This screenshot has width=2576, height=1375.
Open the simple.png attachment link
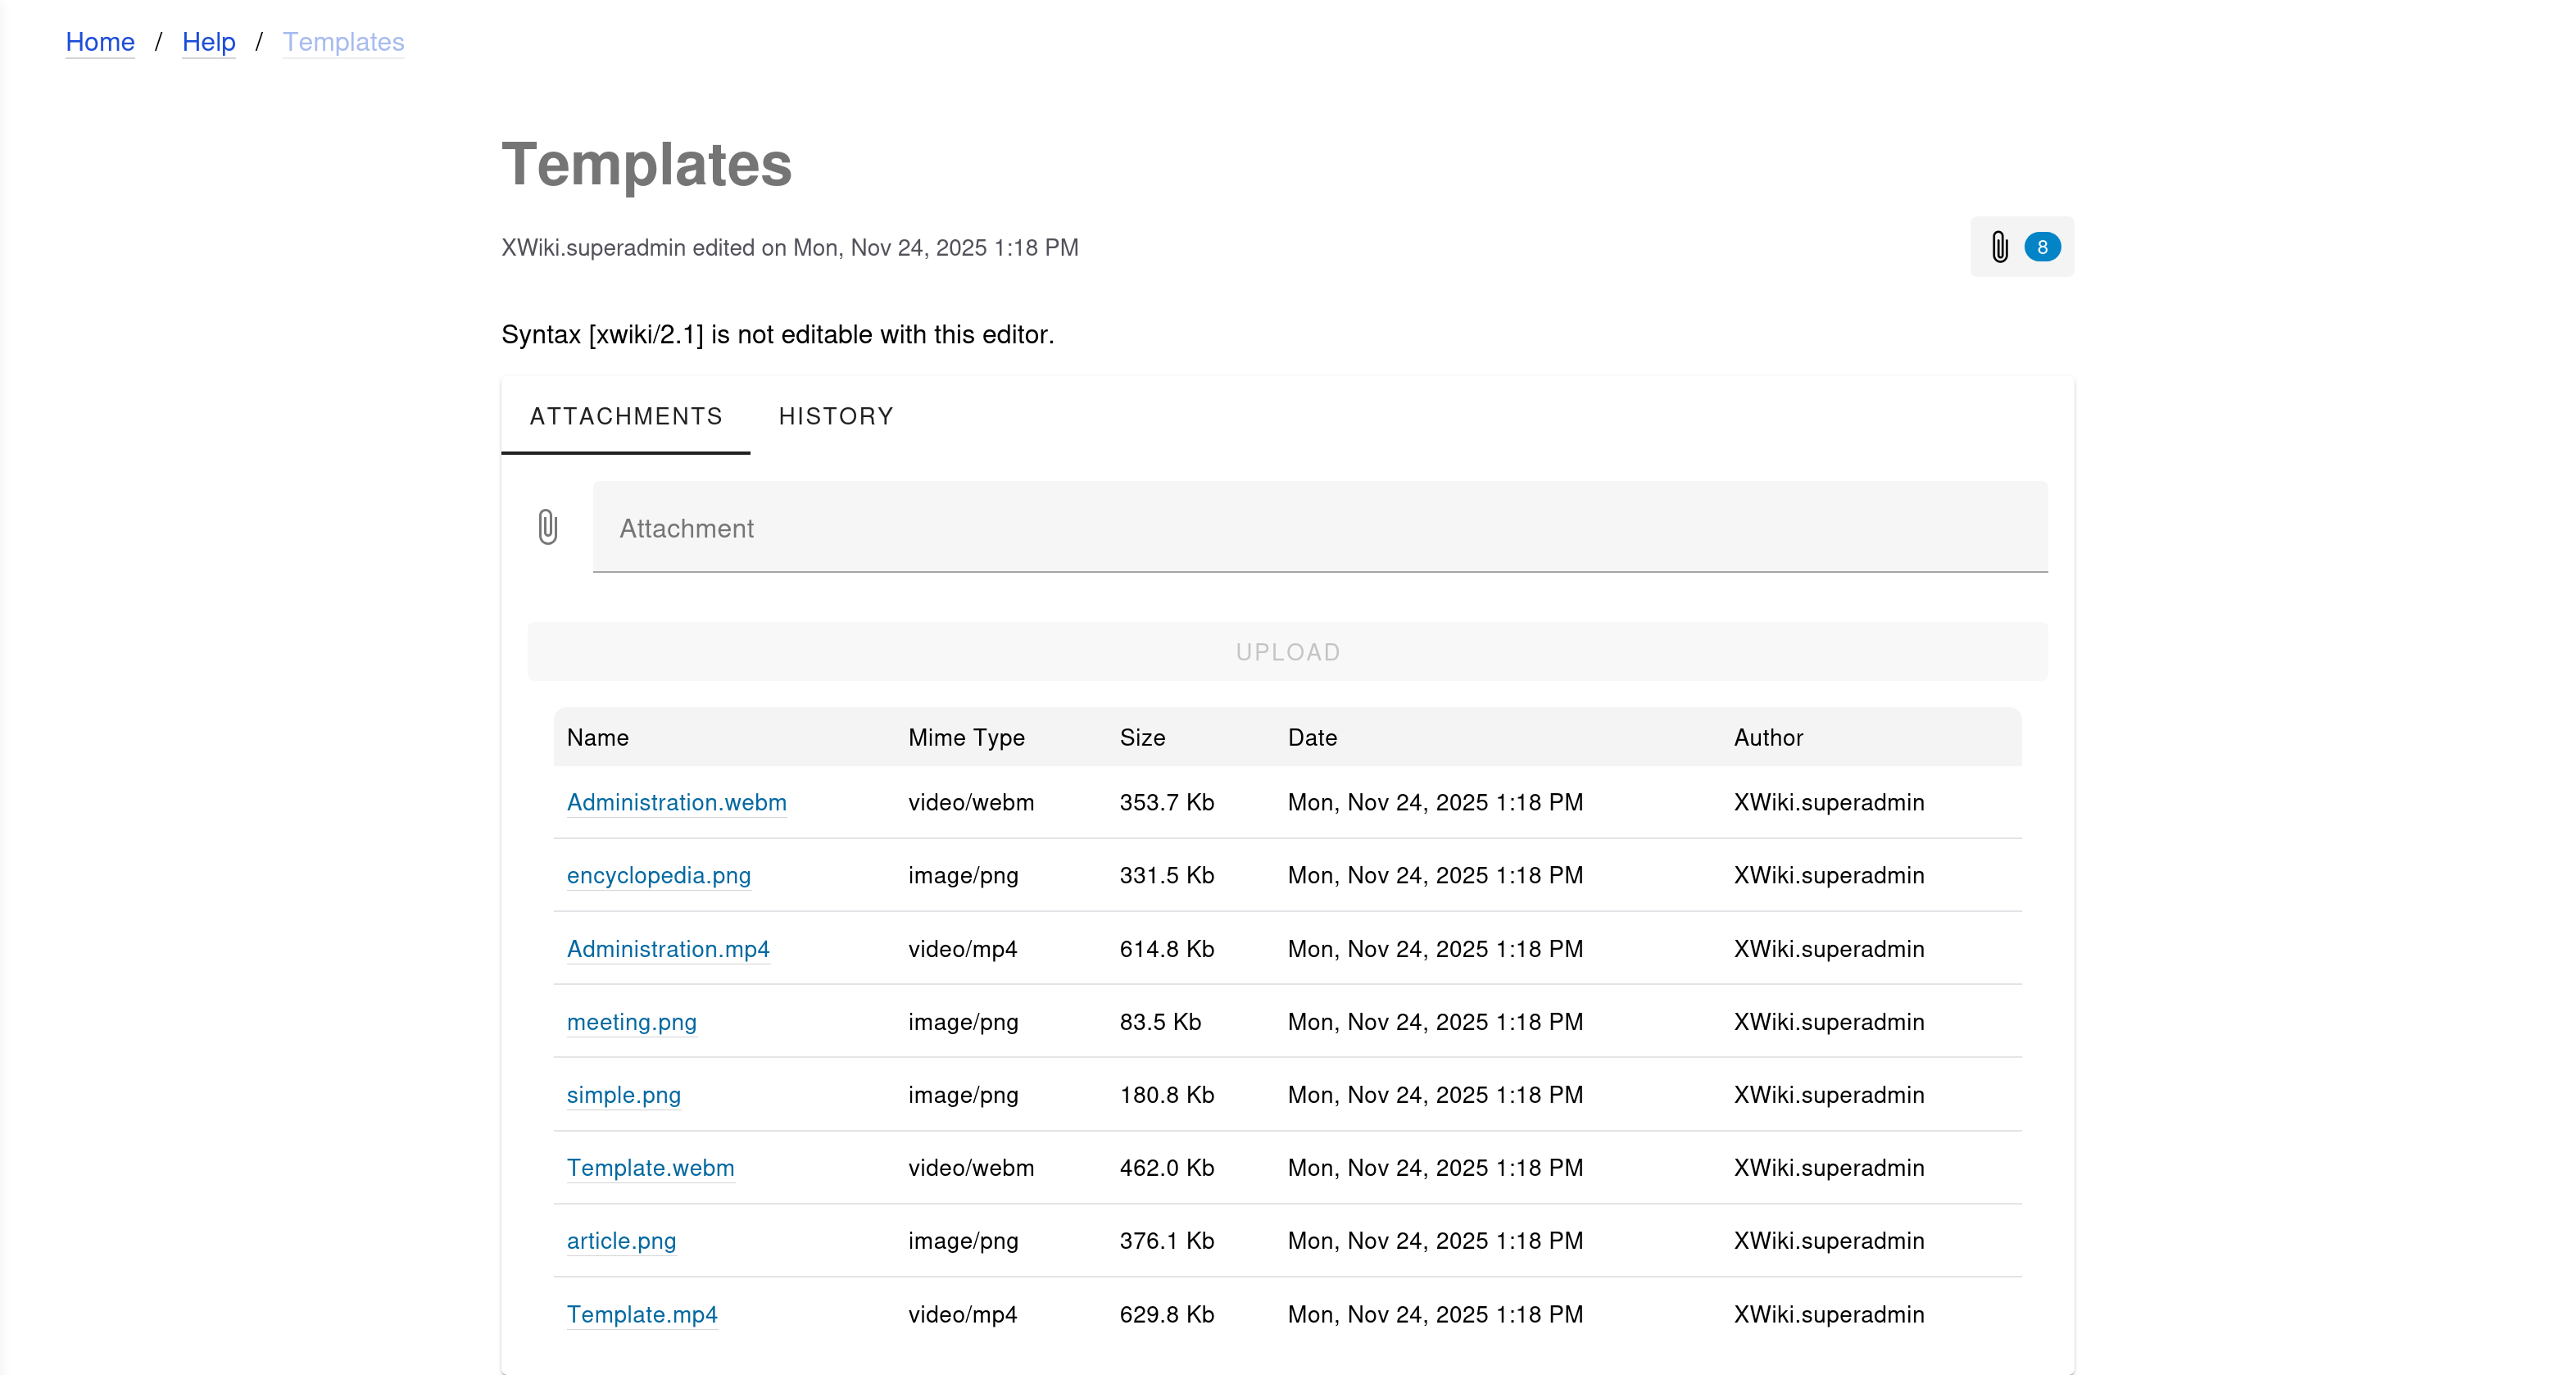pyautogui.click(x=623, y=1095)
